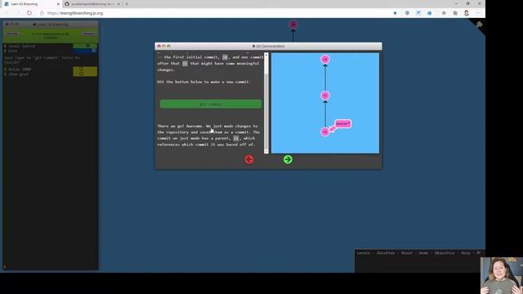Open Solution from bottom toolbar

pyautogui.click(x=386, y=253)
